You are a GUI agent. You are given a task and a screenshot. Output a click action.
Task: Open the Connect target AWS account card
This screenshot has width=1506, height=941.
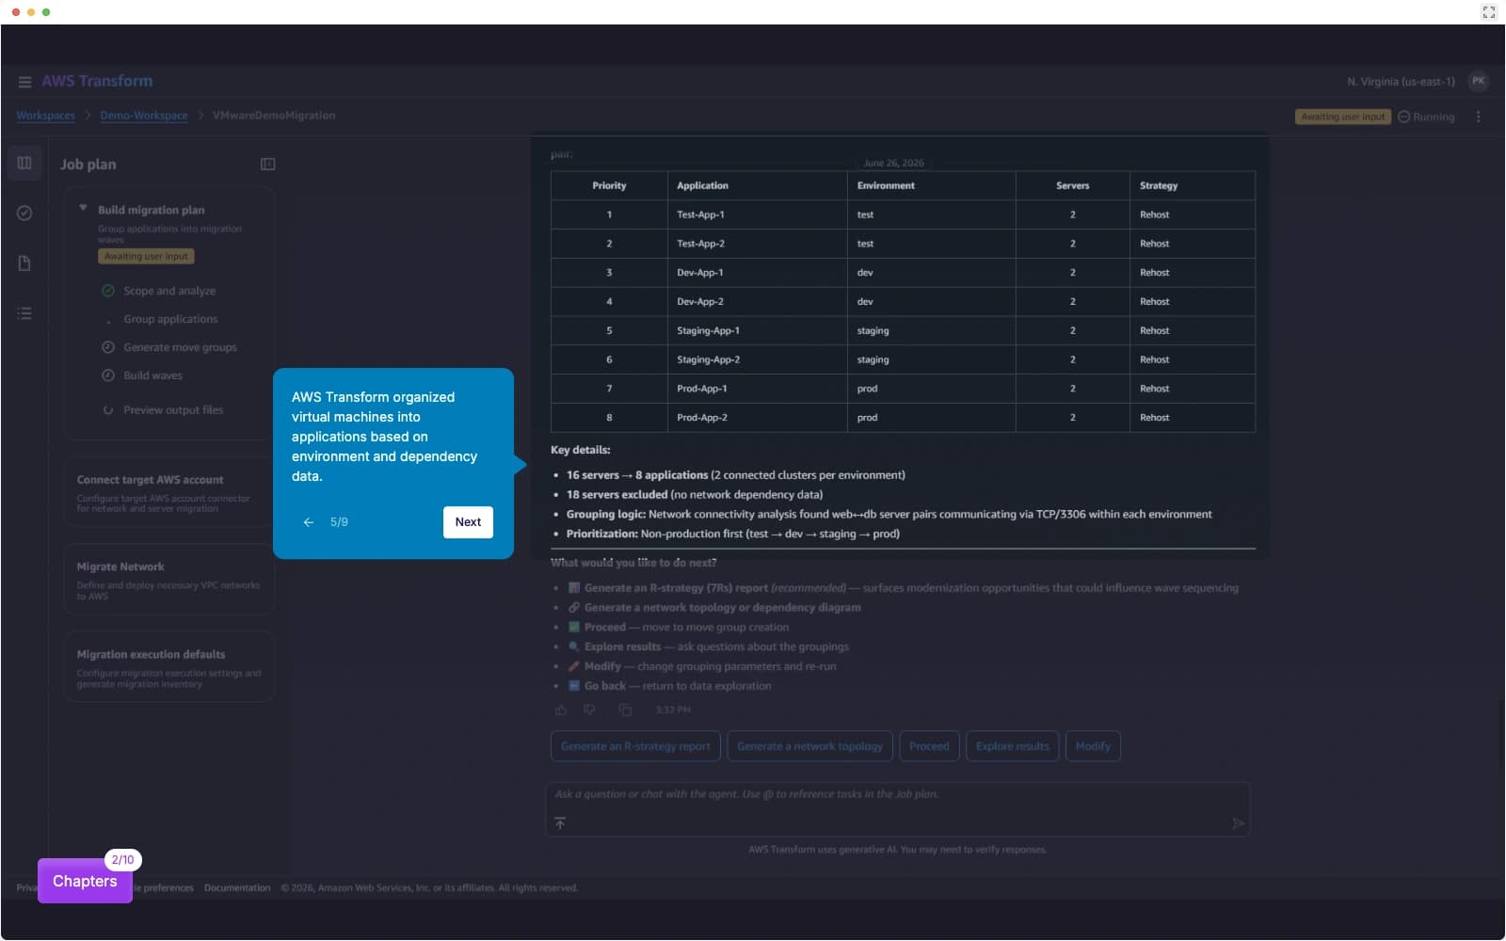pyautogui.click(x=168, y=492)
